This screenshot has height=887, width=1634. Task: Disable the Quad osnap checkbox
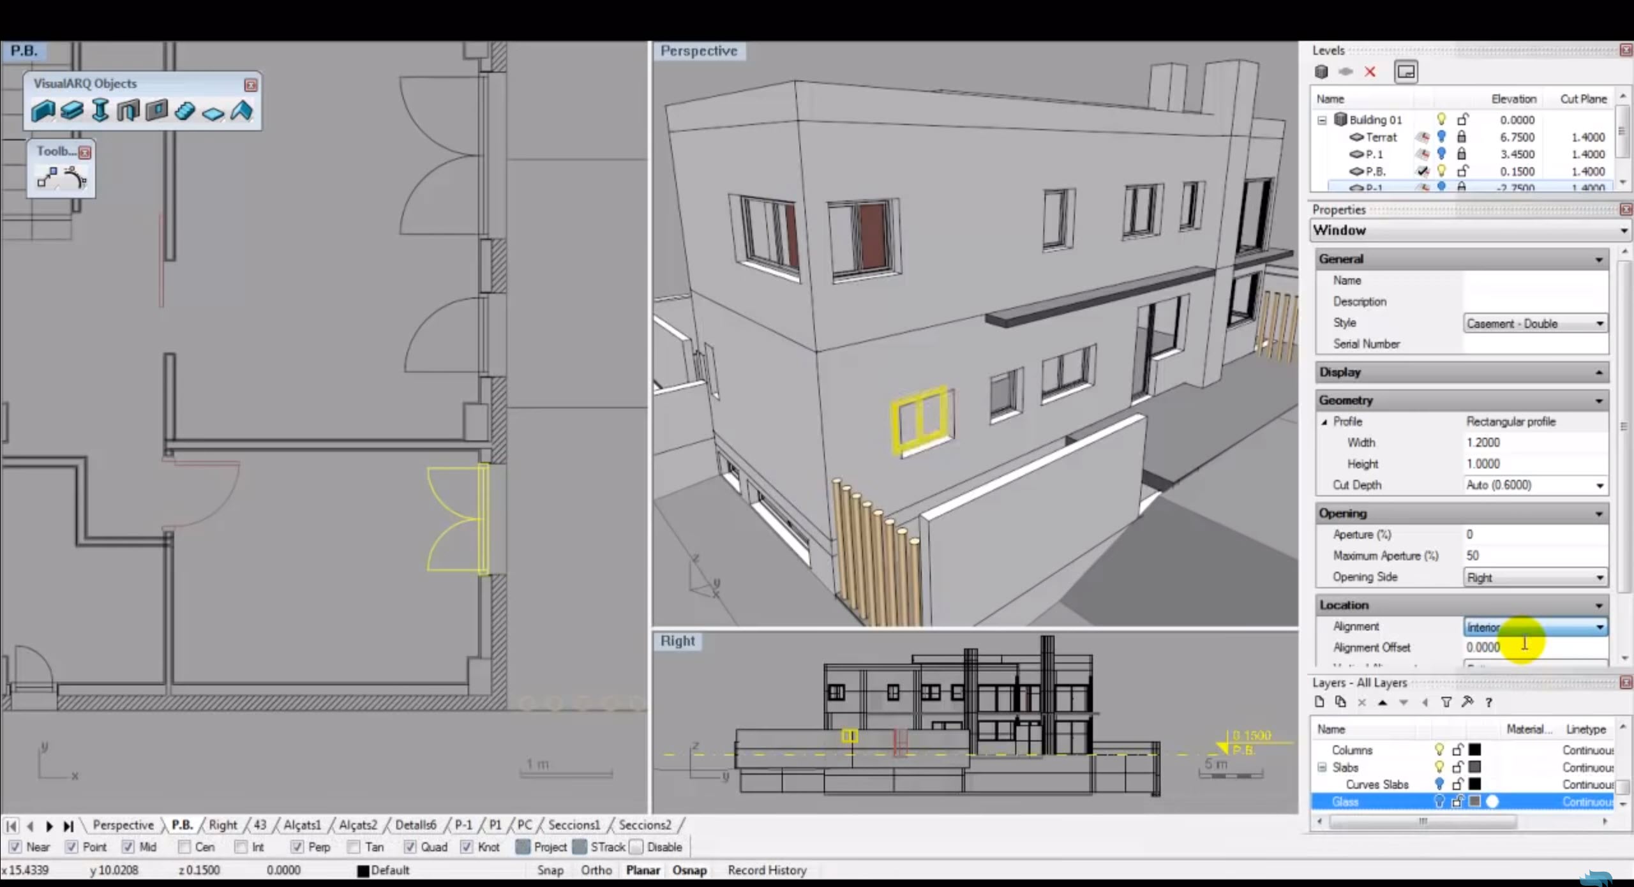coord(410,847)
